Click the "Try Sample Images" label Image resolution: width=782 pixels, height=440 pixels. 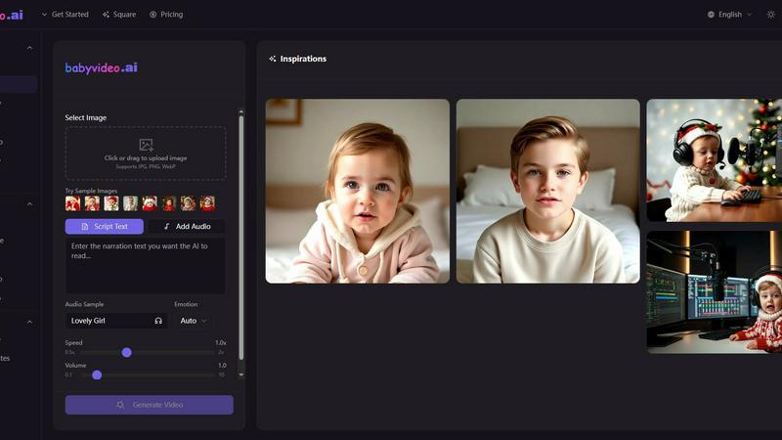[x=91, y=191]
